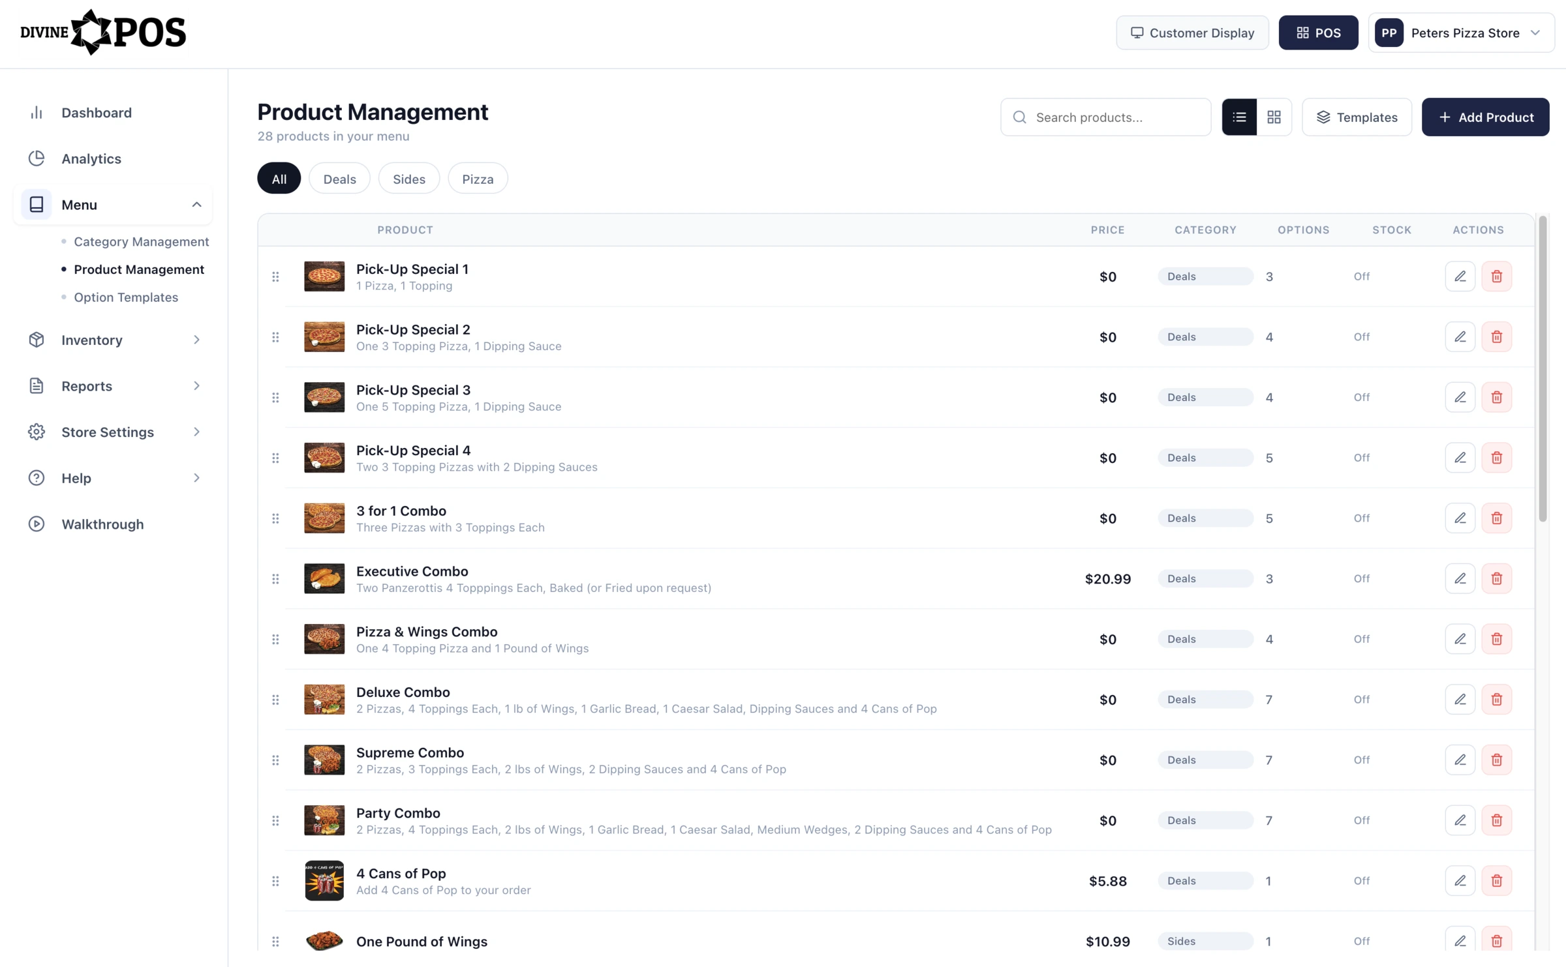Image resolution: width=1566 pixels, height=967 pixels.
Task: Filter products by Deals
Action: 339,179
